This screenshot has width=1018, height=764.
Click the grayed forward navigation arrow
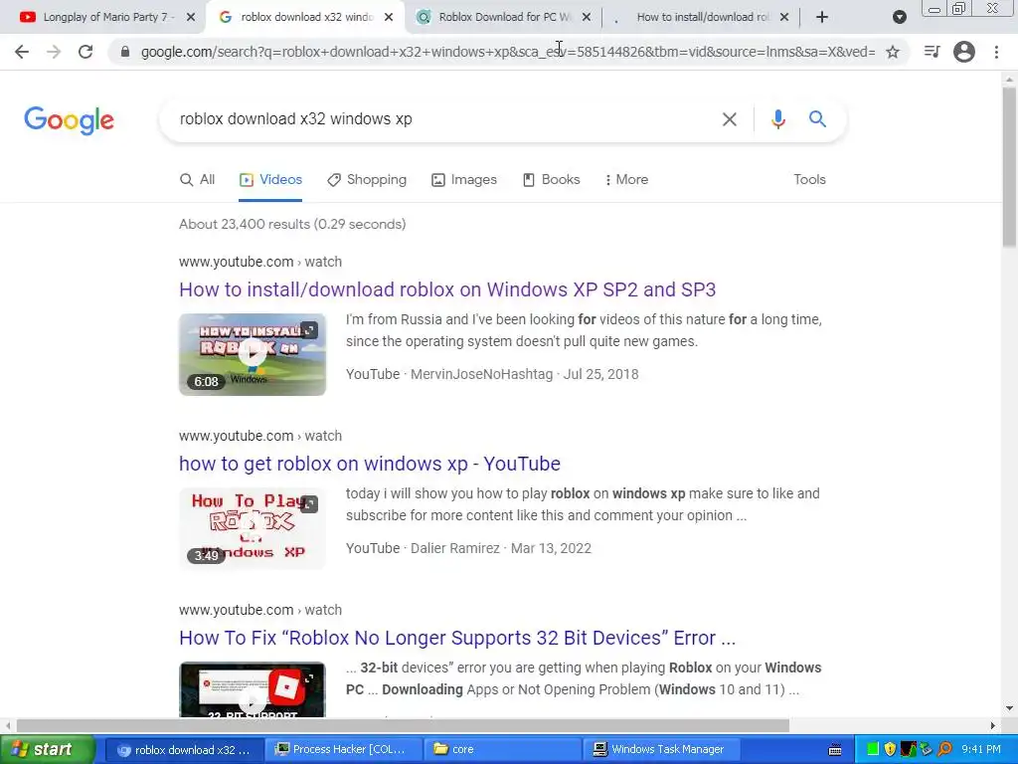[x=54, y=52]
